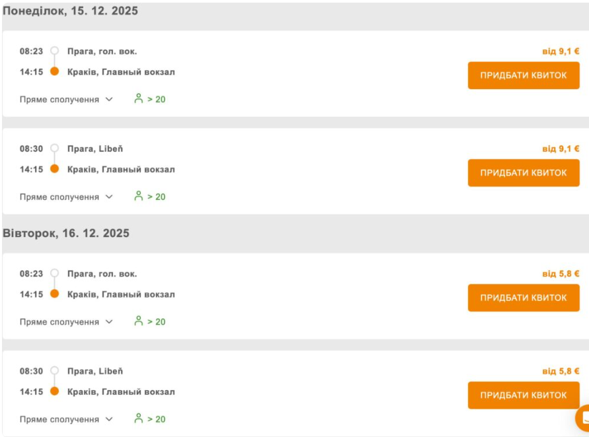Click від 5,8 € price on Tuesday 08:30
The width and height of the screenshot is (589, 437).
tap(561, 372)
